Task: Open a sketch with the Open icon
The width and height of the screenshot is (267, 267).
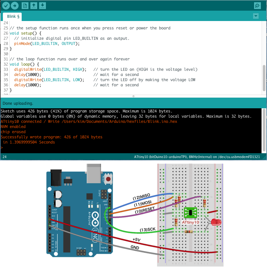Action: point(34,6)
